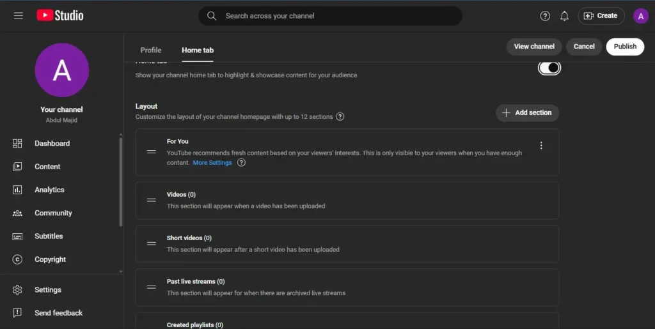Click the large channel profile picture

[x=62, y=70]
